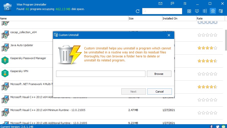Select Visual C++ 2013 x64 Minimum Runtime icon
This screenshot has width=227, height=128.
(x=5, y=112)
